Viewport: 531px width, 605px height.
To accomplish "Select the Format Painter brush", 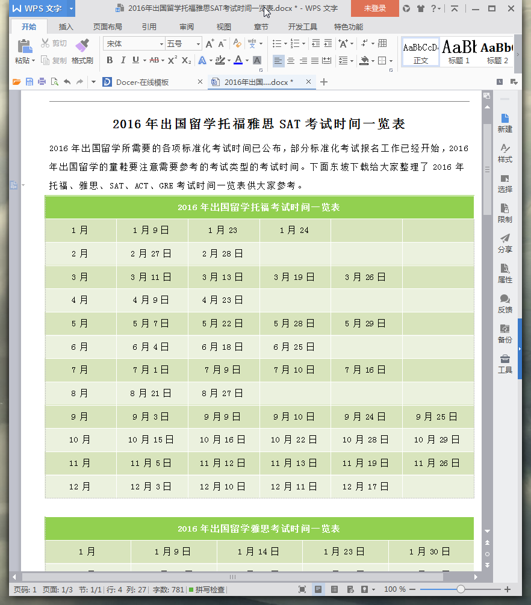I will coord(82,45).
